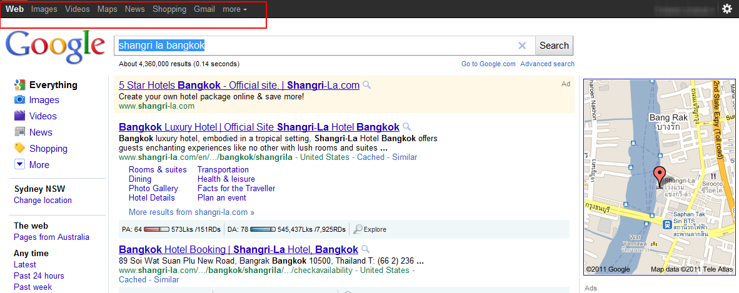Screen dimensions: 739x293
Task: Open Videos in the top bar
Action: (x=78, y=9)
